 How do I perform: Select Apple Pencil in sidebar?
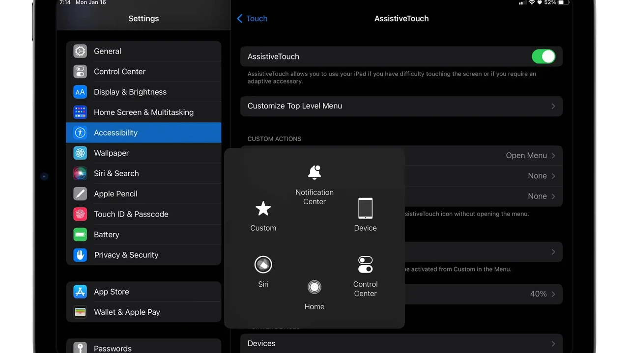coord(143,194)
